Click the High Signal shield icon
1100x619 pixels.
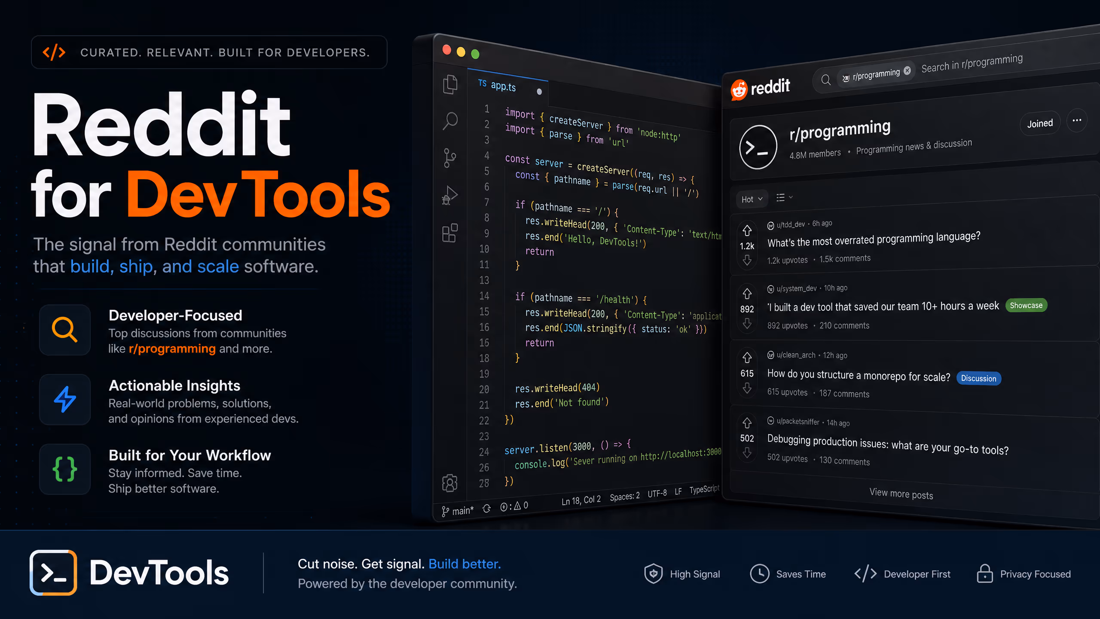pos(653,574)
